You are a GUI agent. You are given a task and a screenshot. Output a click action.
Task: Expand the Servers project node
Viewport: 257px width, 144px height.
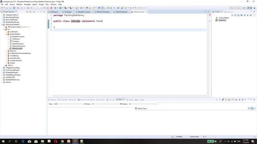tap(2, 82)
